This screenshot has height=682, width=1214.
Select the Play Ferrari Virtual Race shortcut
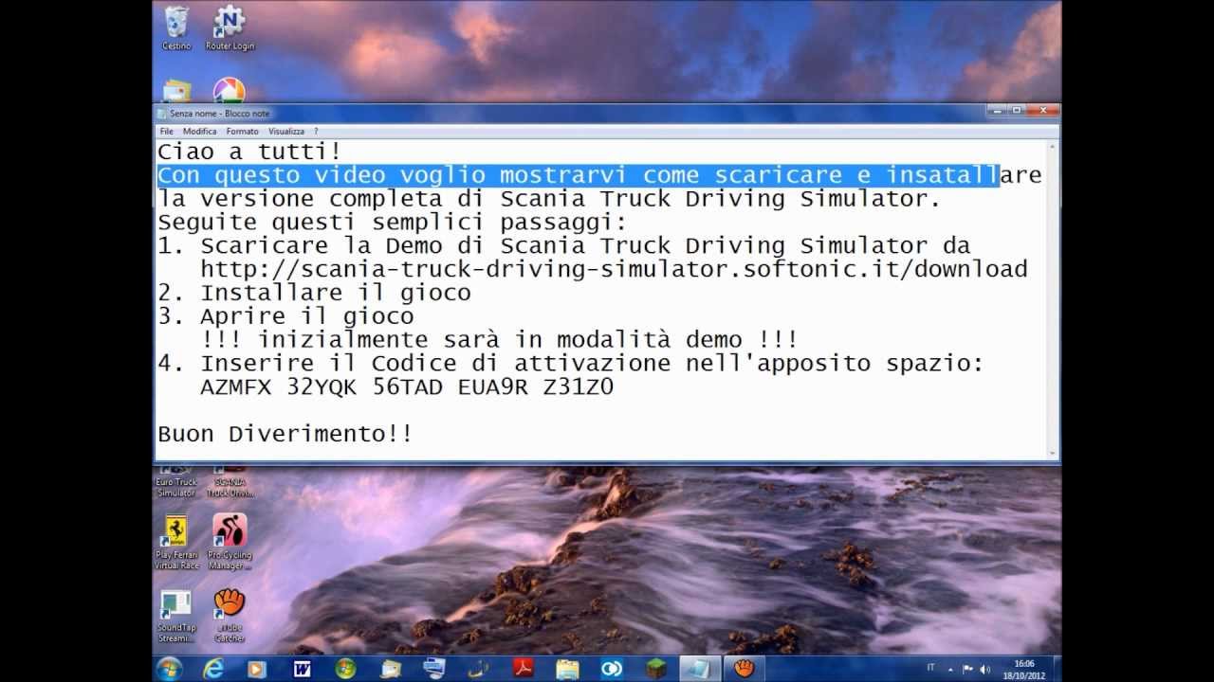point(176,542)
